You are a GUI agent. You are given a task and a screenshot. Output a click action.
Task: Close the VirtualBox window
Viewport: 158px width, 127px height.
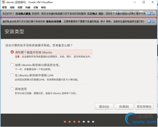153,2
